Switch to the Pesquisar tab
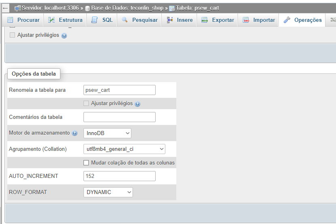This screenshot has height=224, width=336. (x=139, y=20)
